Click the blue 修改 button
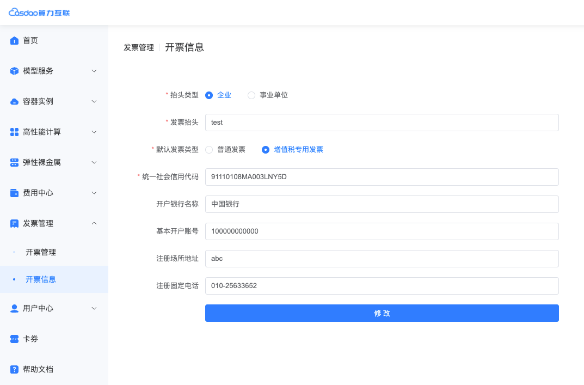This screenshot has width=584, height=385. [382, 313]
